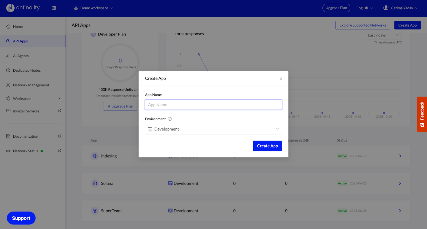Open the Garima Yadav account menu

point(401,8)
